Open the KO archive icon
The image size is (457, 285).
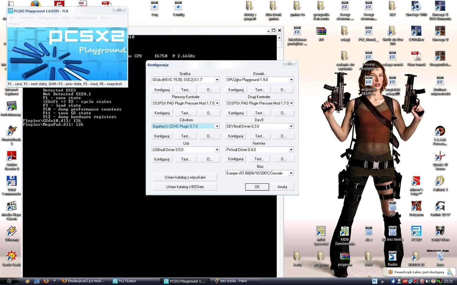click(321, 34)
